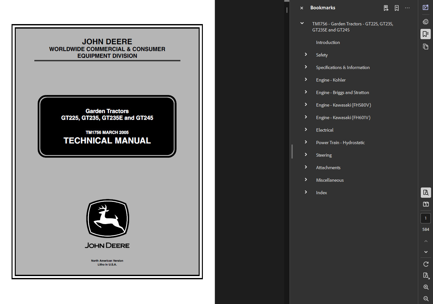Add a new bookmark via the bookmark plus icon

point(397,8)
